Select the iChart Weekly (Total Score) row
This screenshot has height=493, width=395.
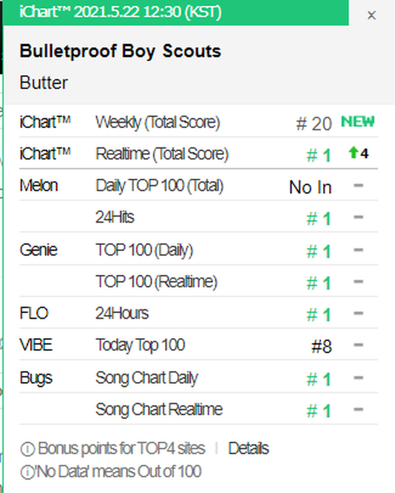click(198, 122)
